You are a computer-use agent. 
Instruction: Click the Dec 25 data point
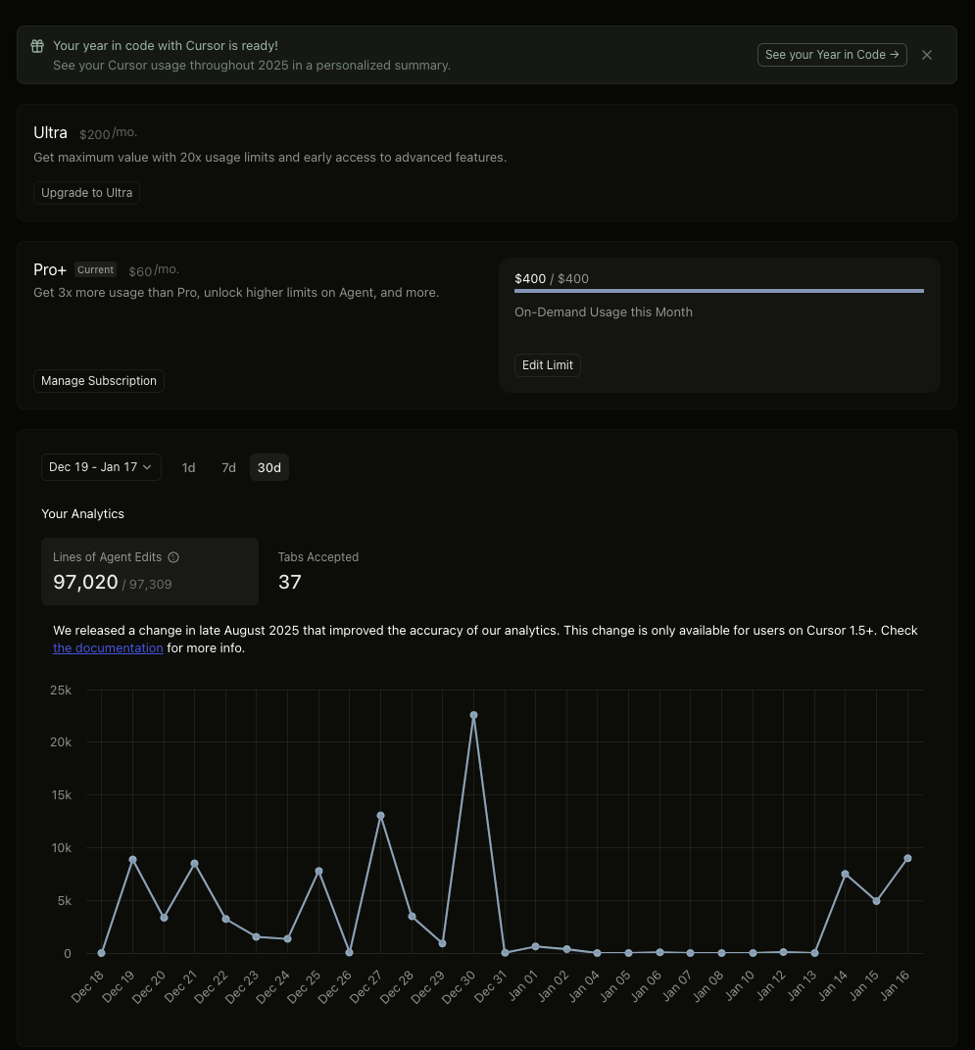coord(319,871)
